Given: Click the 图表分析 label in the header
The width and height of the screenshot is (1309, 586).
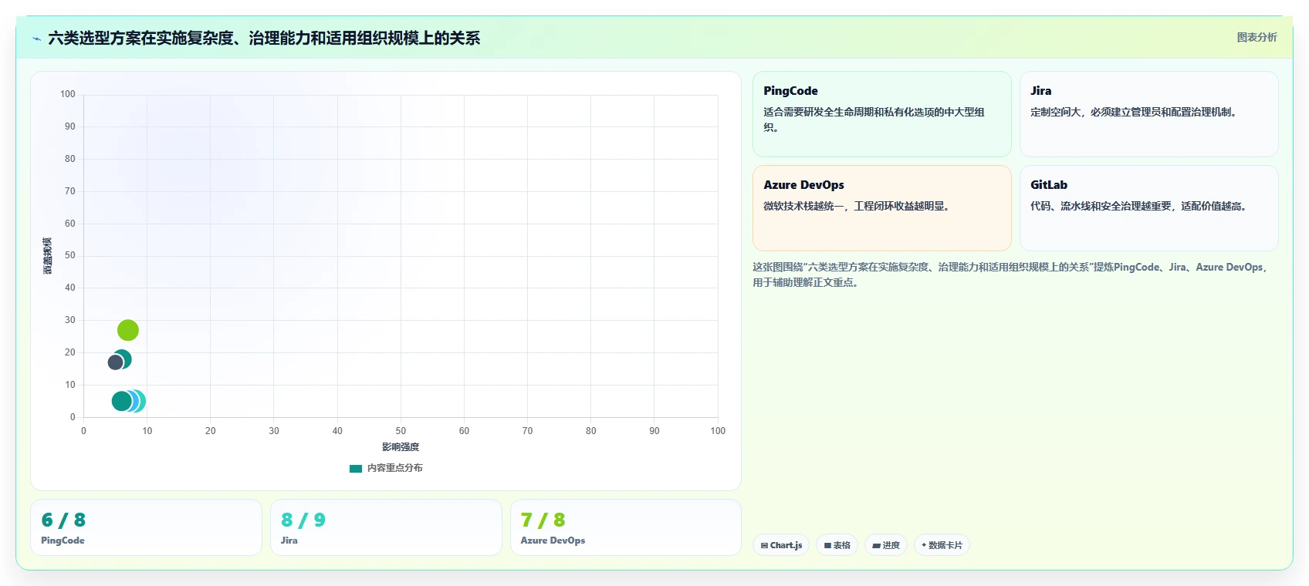Looking at the screenshot, I should click(1257, 37).
